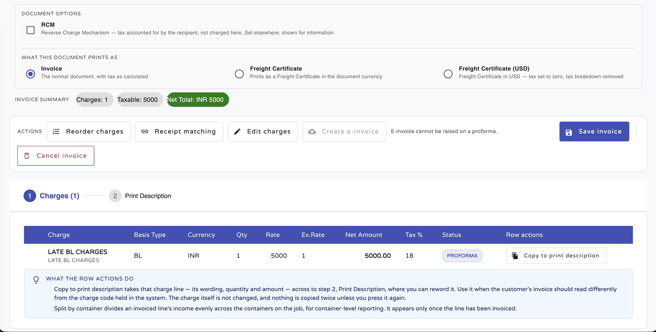Screen dimensions: 656x332
Task: Click the bold LATE BL CHARGES charge name
Action: pyautogui.click(x=78, y=252)
